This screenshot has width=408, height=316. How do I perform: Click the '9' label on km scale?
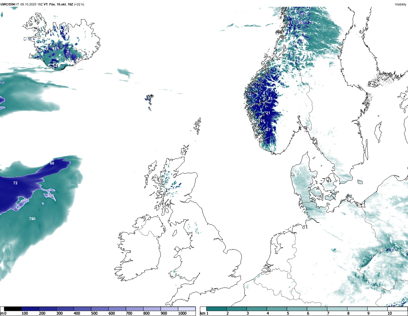pyautogui.click(x=368, y=313)
